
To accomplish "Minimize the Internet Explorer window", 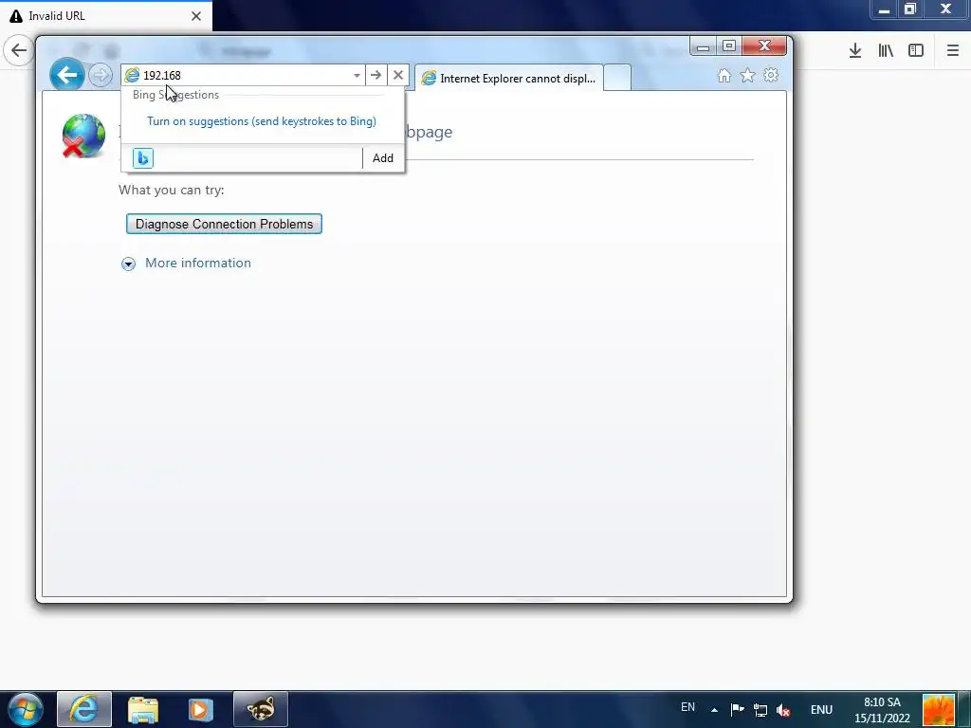I will point(703,46).
